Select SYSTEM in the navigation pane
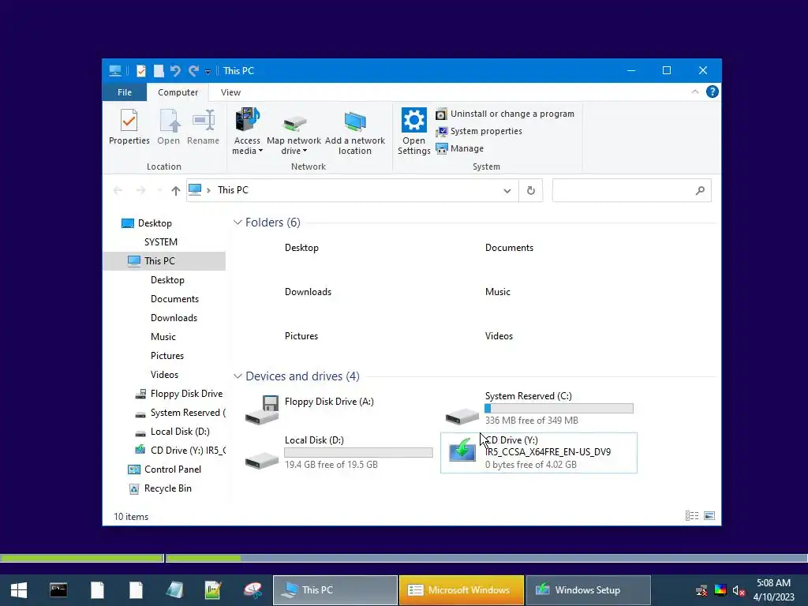The image size is (808, 606). (x=161, y=242)
